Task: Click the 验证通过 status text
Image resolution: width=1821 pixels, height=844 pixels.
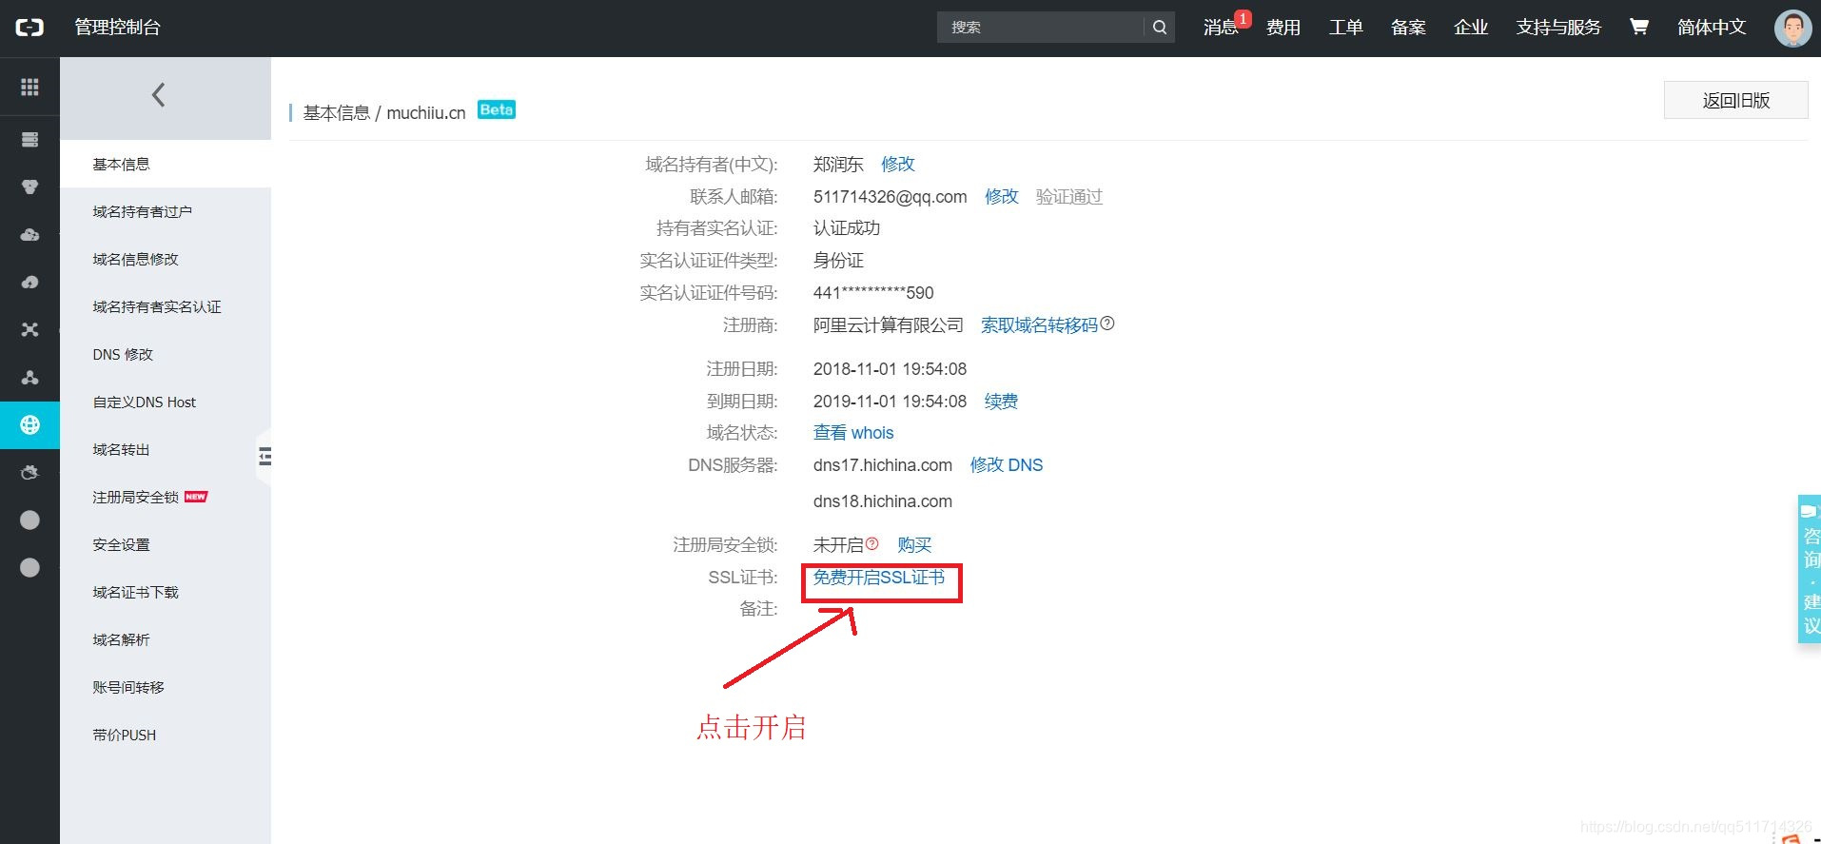Action: (1068, 196)
